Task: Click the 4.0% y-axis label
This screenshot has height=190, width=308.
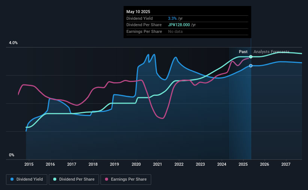Action: 13,43
